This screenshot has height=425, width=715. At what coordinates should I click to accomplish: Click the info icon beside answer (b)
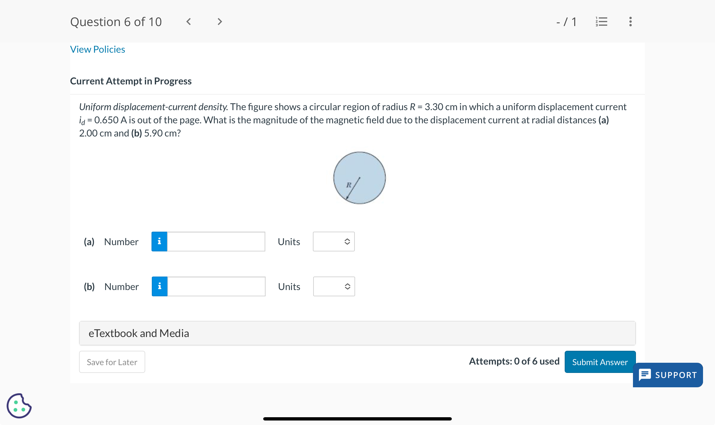(x=159, y=286)
